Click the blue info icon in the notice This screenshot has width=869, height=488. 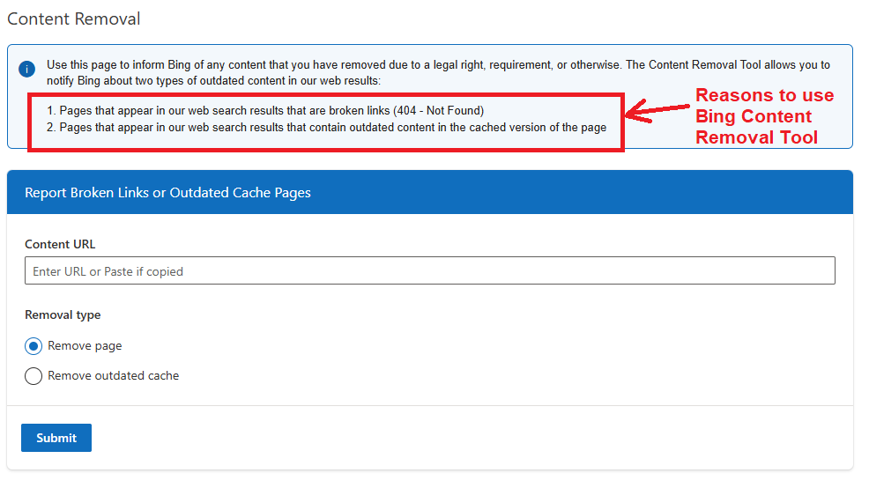point(26,70)
